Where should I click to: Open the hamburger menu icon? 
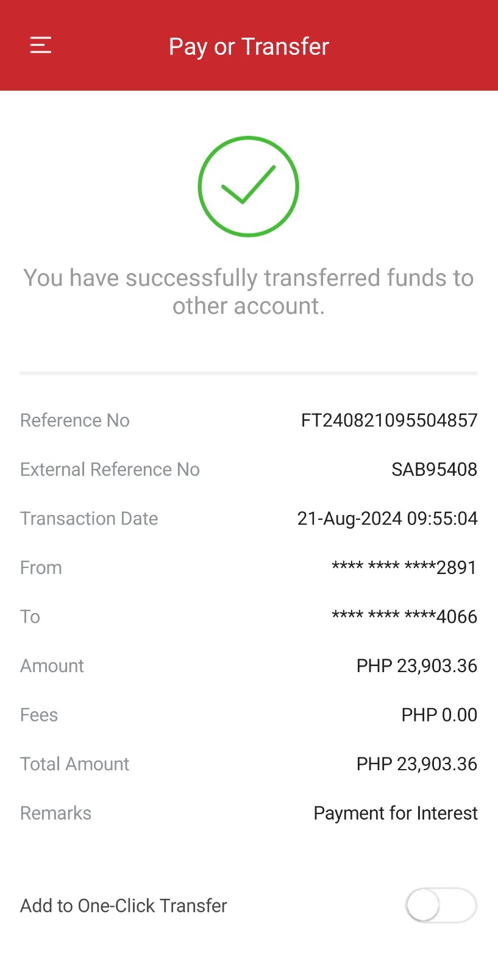[41, 46]
